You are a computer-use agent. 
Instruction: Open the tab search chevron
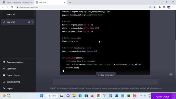tap(154, 2)
